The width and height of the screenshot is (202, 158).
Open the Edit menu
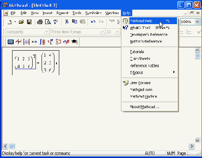[x=23, y=13]
